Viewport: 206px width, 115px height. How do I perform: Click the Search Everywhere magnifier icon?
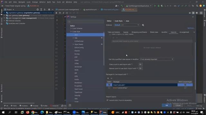point(197,6)
